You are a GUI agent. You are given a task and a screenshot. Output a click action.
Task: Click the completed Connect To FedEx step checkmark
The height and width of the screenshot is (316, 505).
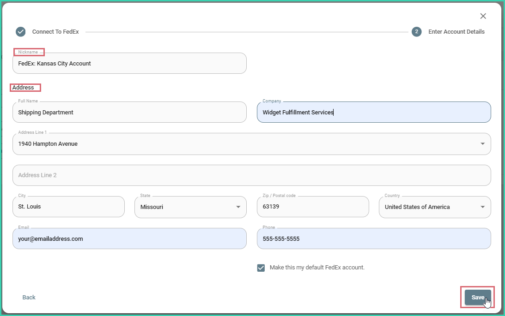[x=20, y=31]
